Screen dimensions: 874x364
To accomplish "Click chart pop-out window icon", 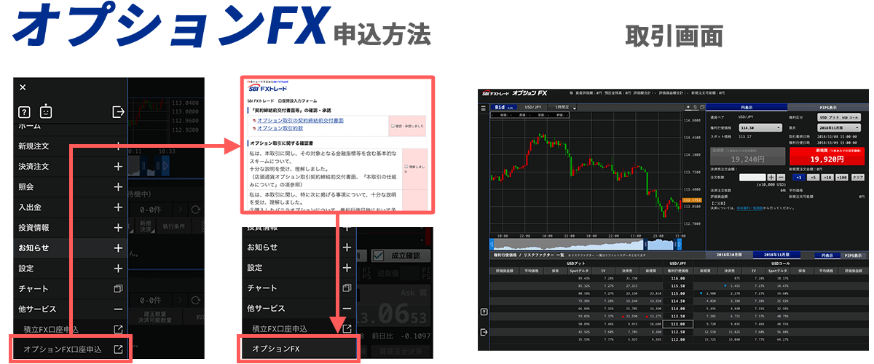I will (702, 107).
